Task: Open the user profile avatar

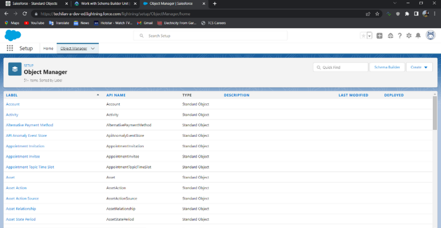Action: point(430,35)
